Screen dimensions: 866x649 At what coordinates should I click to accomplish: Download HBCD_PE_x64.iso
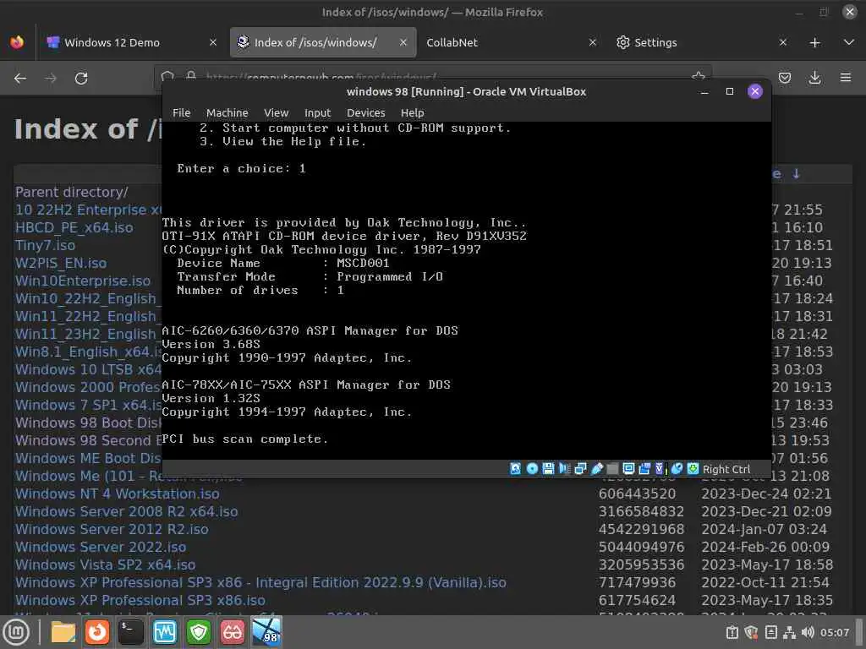pos(74,227)
